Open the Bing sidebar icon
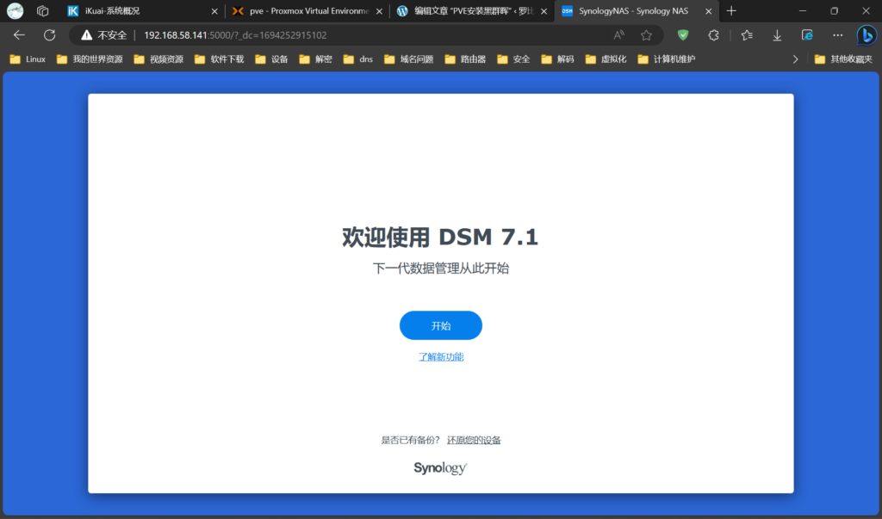 [866, 35]
